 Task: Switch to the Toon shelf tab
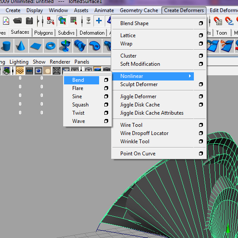[x=222, y=33]
